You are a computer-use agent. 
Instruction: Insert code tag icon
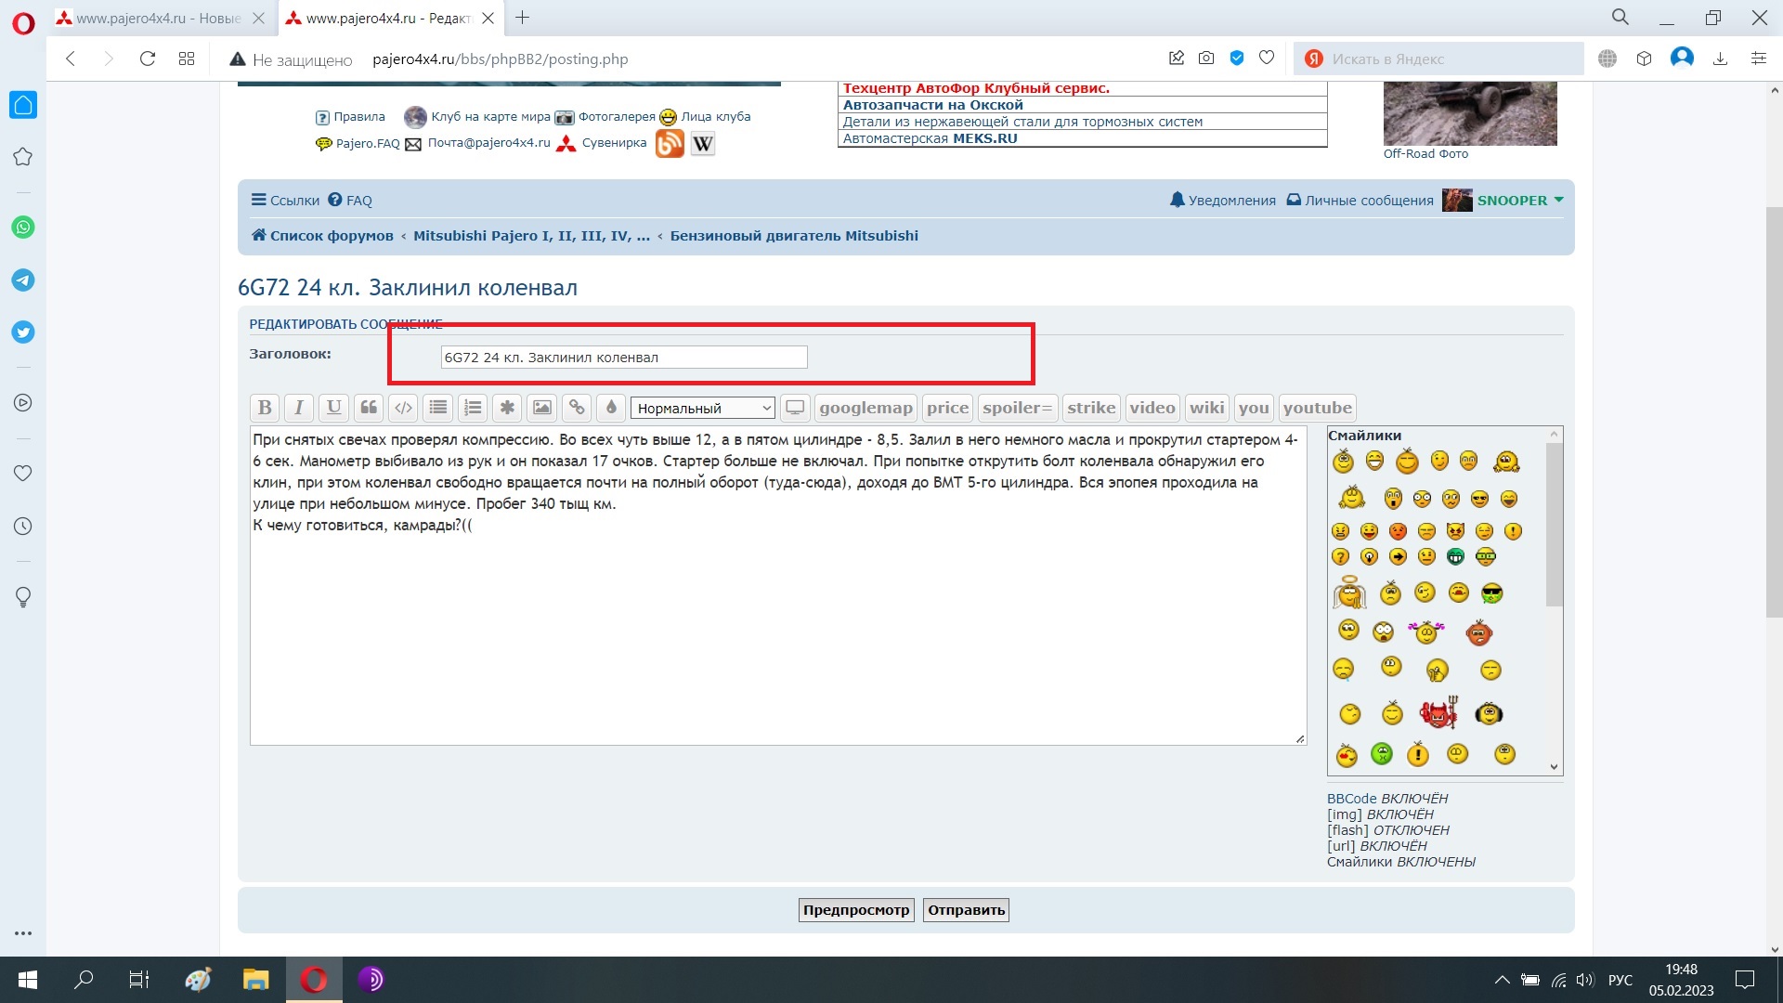tap(403, 408)
